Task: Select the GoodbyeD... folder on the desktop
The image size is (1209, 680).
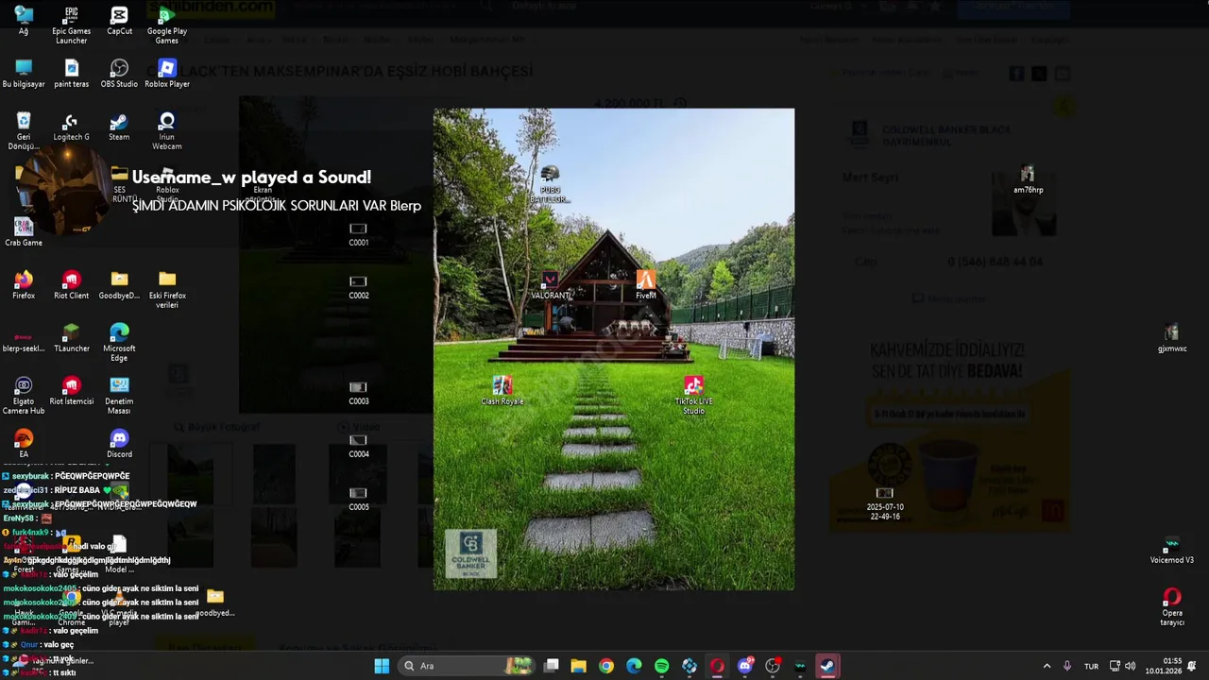Action: pos(119,285)
